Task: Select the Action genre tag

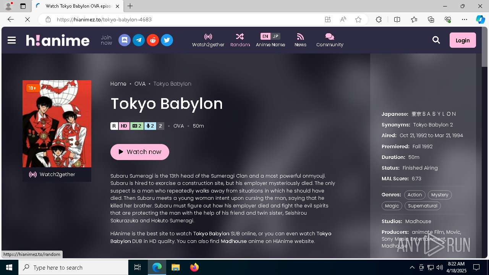Action: (415, 195)
